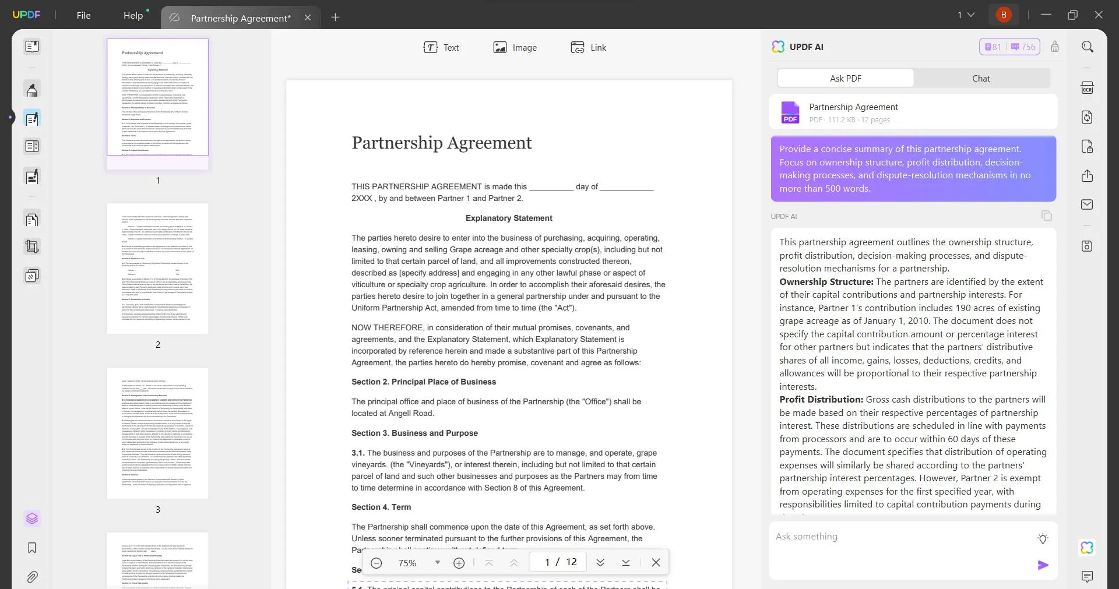Send the AI prompt with arrow icon
The width and height of the screenshot is (1119, 589).
click(x=1043, y=565)
